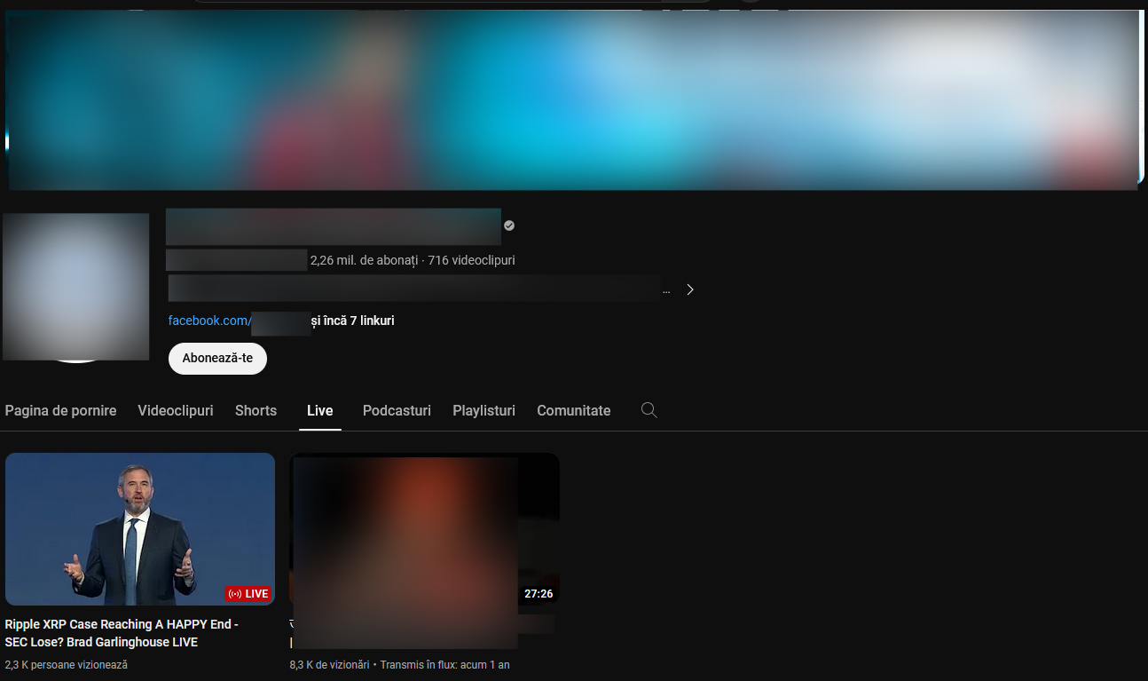The image size is (1148, 681).
Task: Switch to the Playlisturi tab
Action: (x=484, y=410)
